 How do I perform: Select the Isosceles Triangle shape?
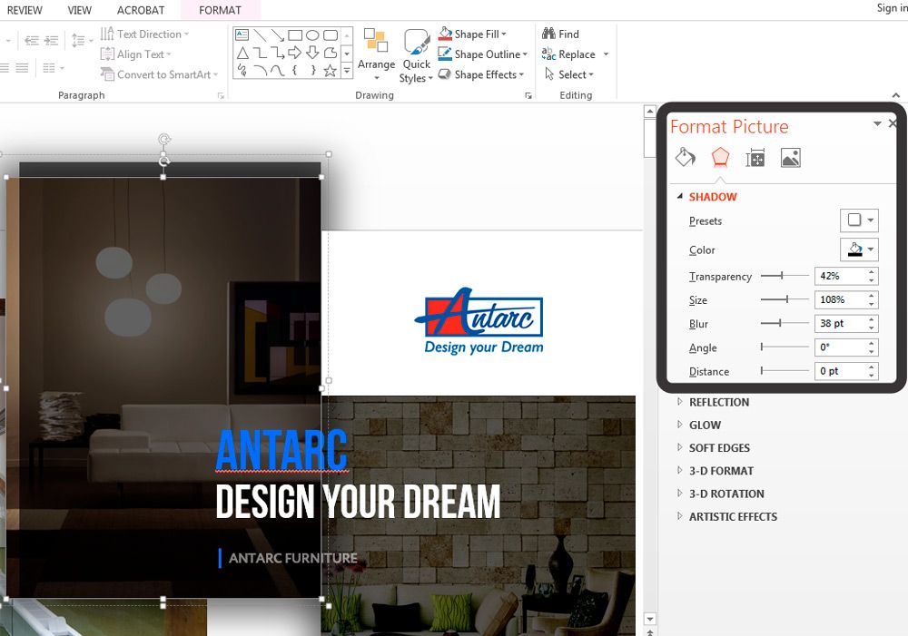click(242, 54)
